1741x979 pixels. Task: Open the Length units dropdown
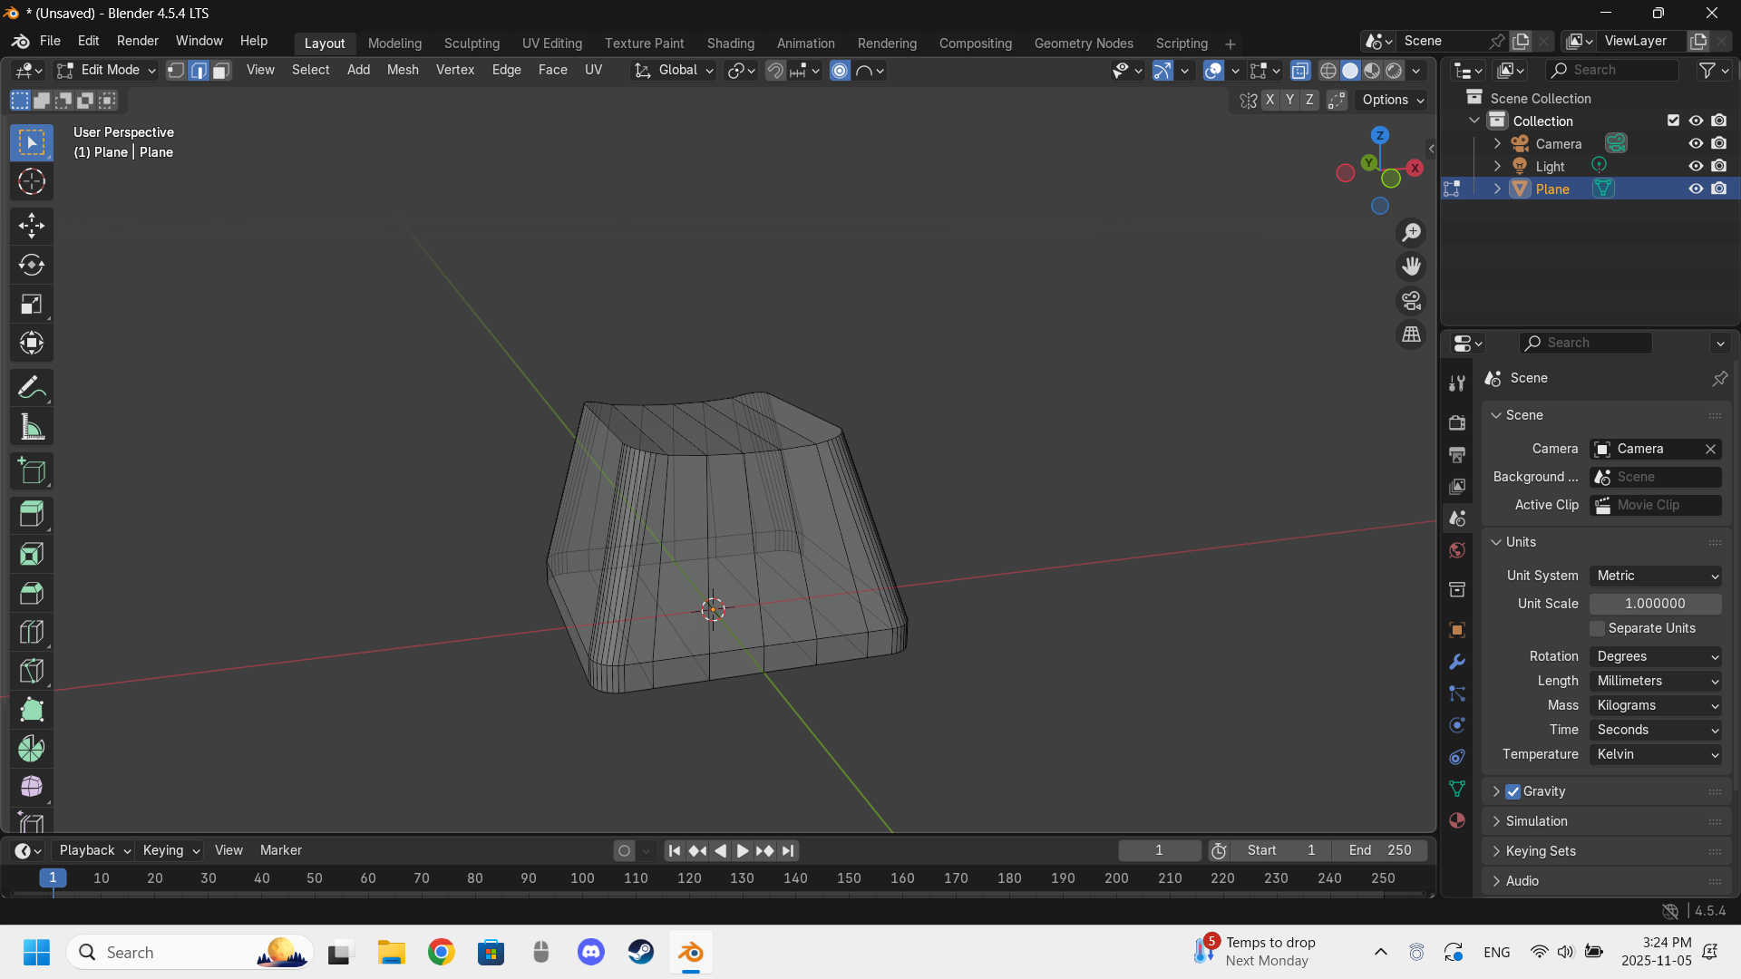pyautogui.click(x=1656, y=681)
